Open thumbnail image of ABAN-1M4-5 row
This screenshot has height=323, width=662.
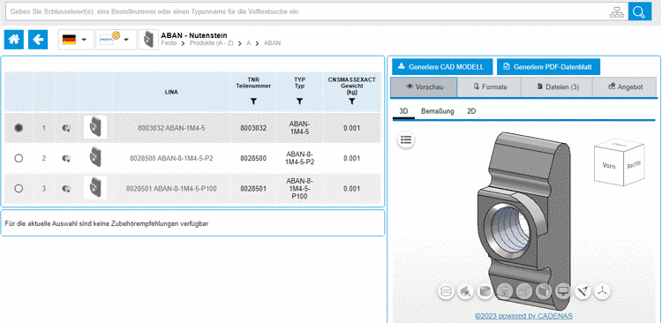[x=95, y=127]
